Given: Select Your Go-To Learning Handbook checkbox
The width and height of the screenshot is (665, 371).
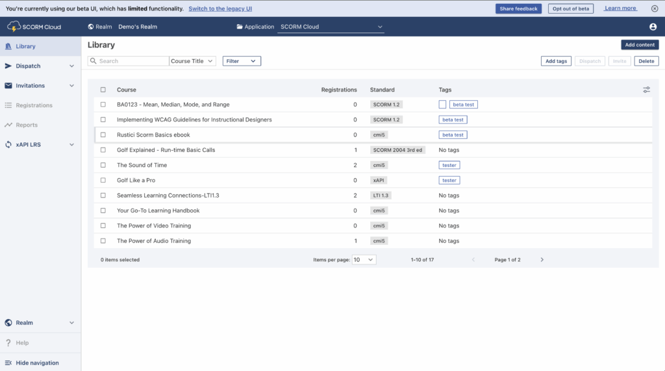Looking at the screenshot, I should coord(103,211).
